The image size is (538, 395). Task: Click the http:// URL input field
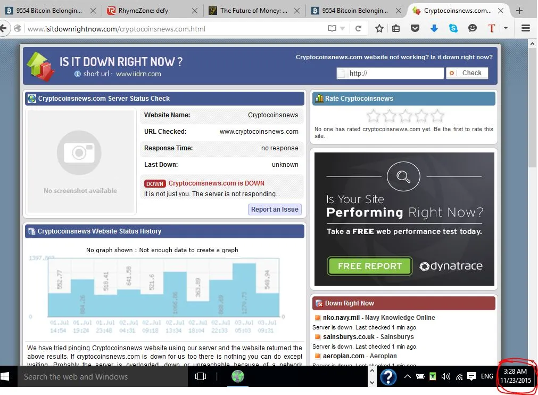coord(394,74)
